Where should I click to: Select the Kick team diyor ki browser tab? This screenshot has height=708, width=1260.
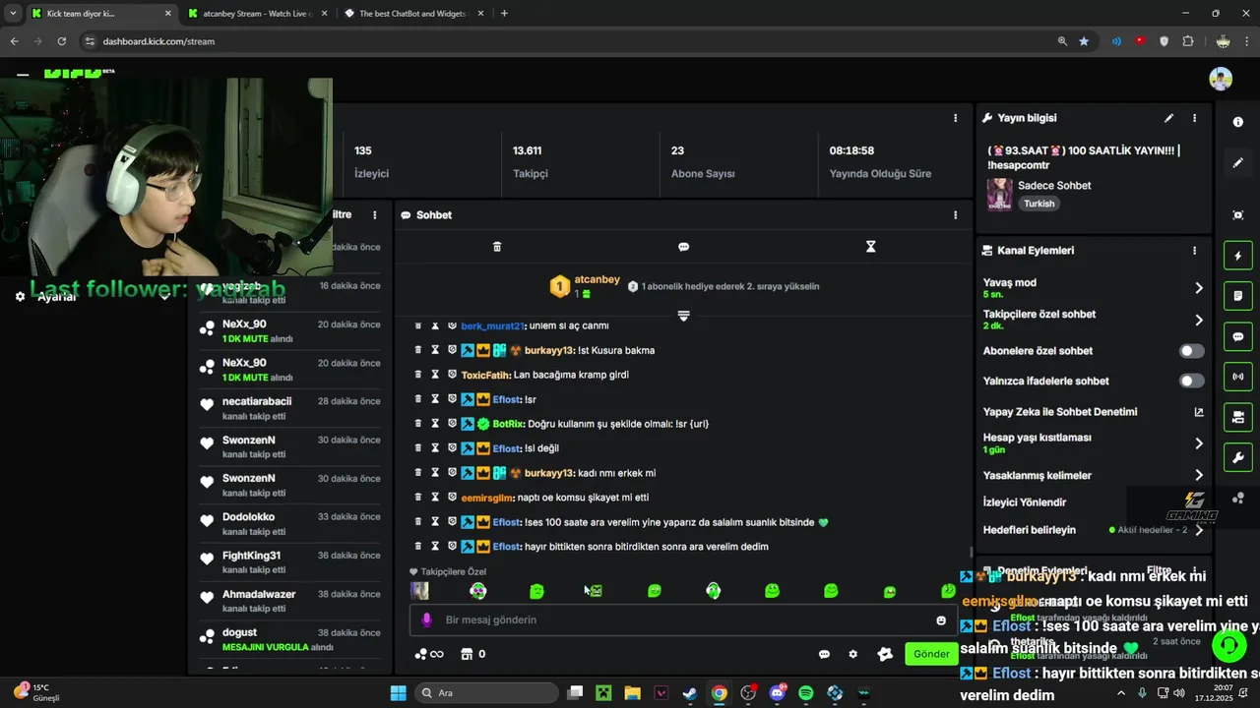tap(101, 14)
